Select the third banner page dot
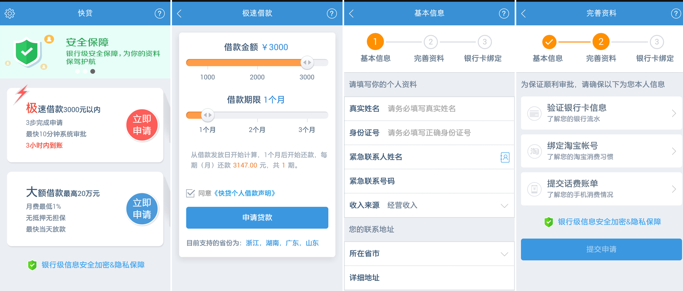683x291 pixels. click(x=93, y=72)
